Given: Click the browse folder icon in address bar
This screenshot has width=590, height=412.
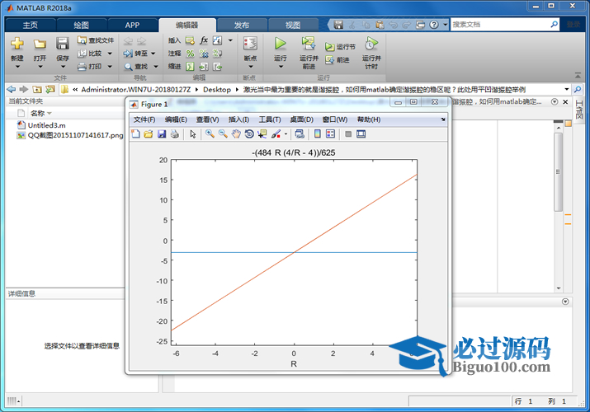Looking at the screenshot, I should point(50,89).
